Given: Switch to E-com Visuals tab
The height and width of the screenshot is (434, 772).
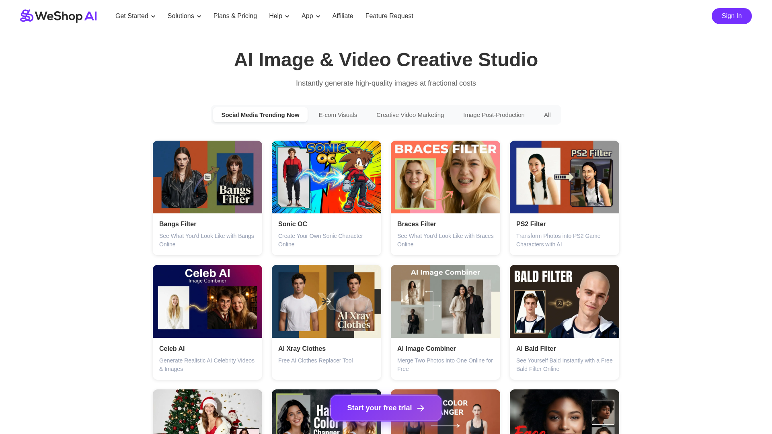Looking at the screenshot, I should (337, 115).
